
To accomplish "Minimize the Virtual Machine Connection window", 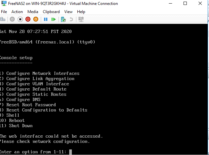I will 170,4.
